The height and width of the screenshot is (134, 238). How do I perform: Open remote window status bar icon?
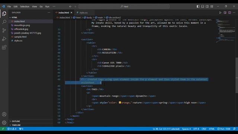[x=3, y=129]
